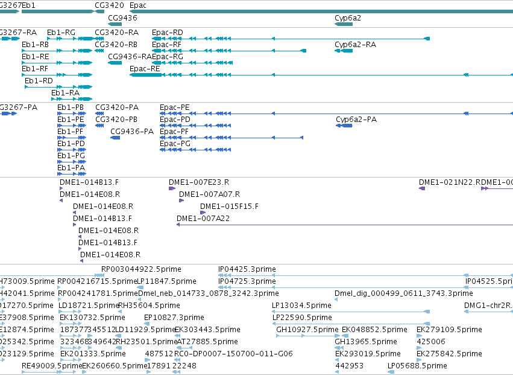Click the Eb1-PE protein label

pos(71,120)
